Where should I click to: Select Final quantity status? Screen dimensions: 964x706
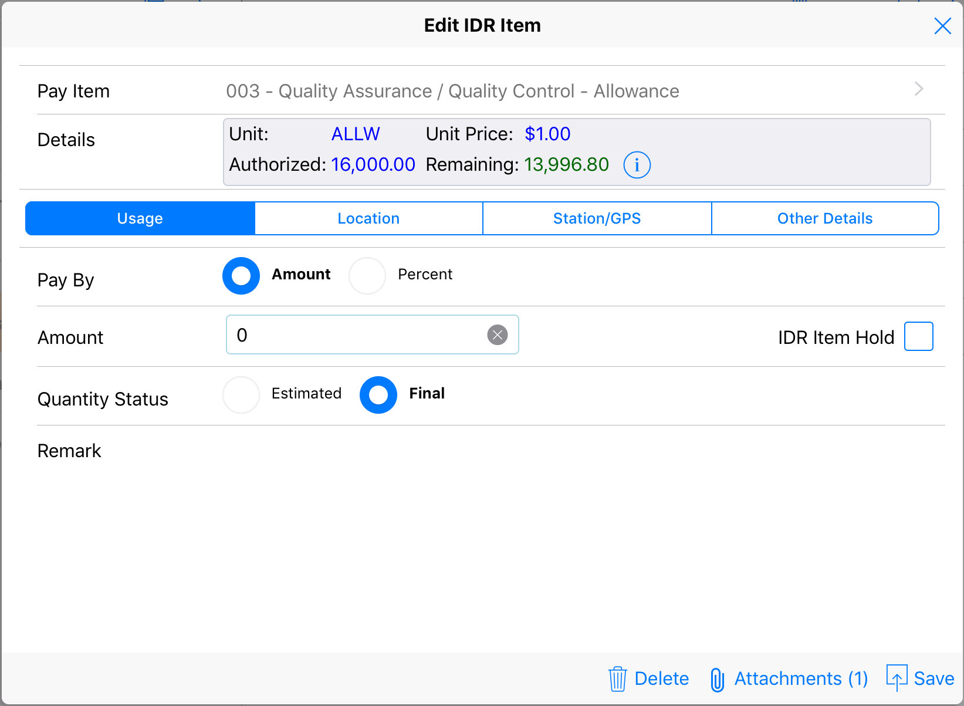point(378,395)
